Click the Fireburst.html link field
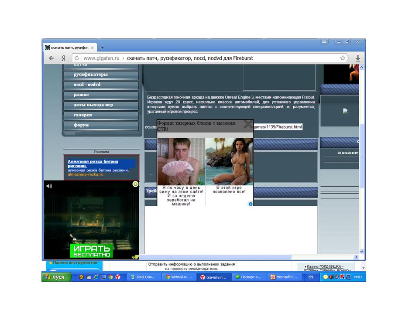The width and height of the screenshot is (419, 314). pos(278,127)
